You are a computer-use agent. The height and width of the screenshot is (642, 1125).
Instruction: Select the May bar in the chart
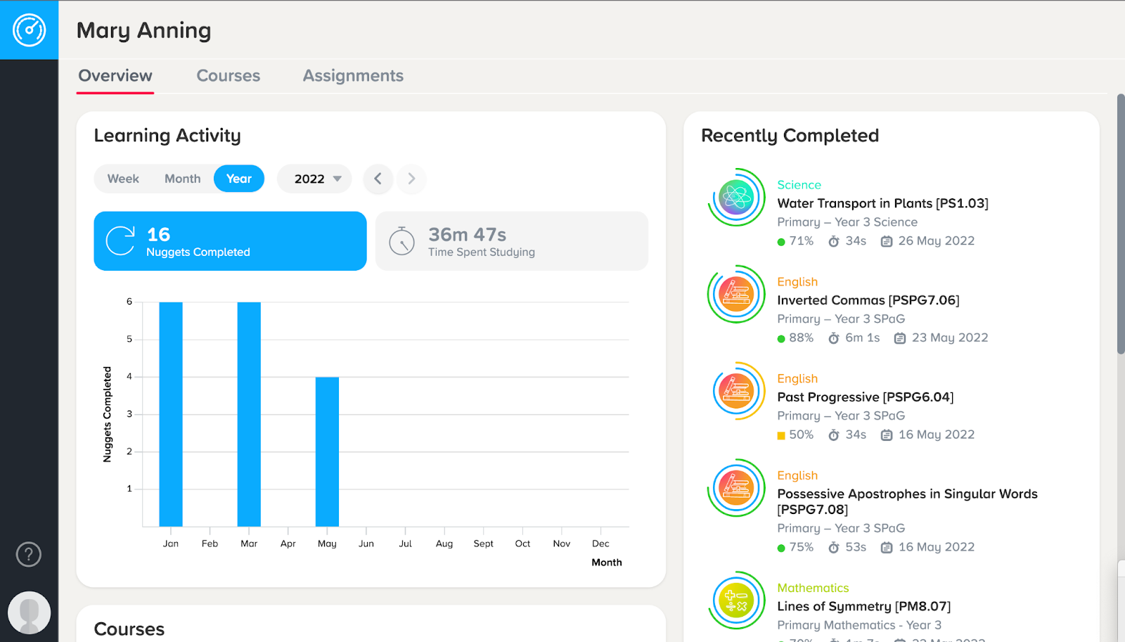(x=327, y=451)
